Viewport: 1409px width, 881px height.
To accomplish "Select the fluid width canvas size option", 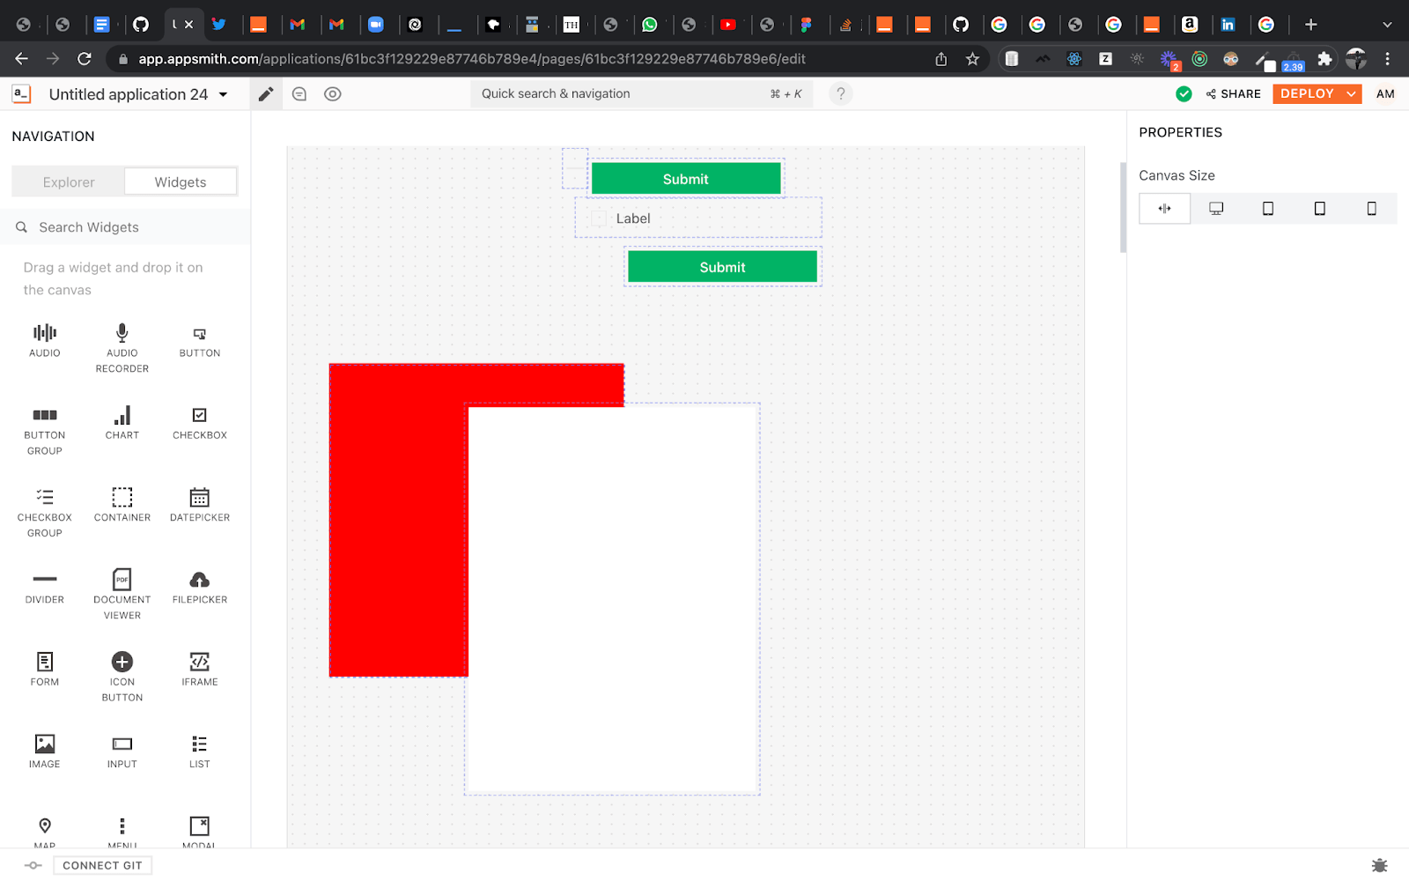I will pyautogui.click(x=1164, y=209).
